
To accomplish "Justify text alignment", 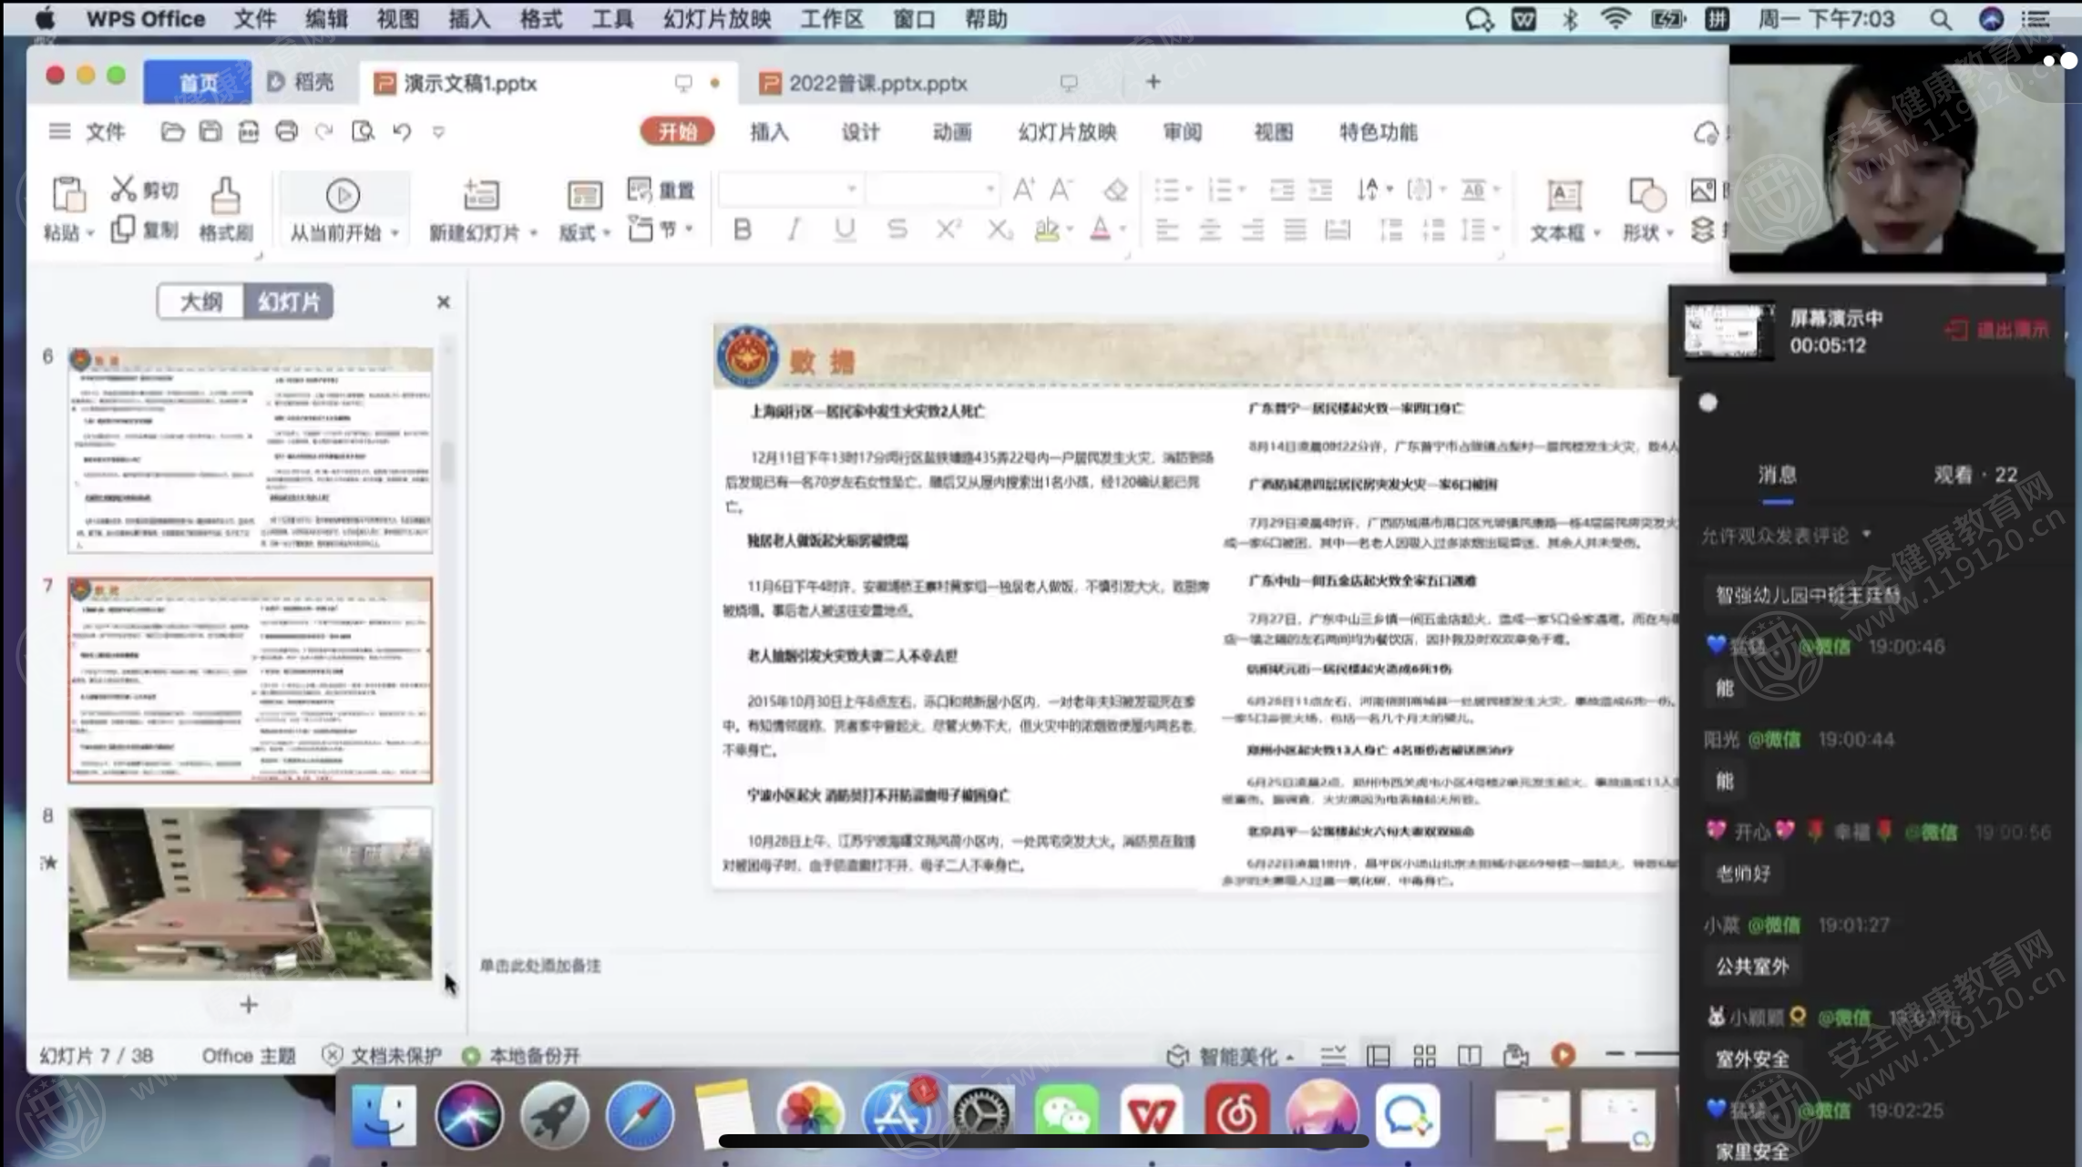I will point(1295,230).
